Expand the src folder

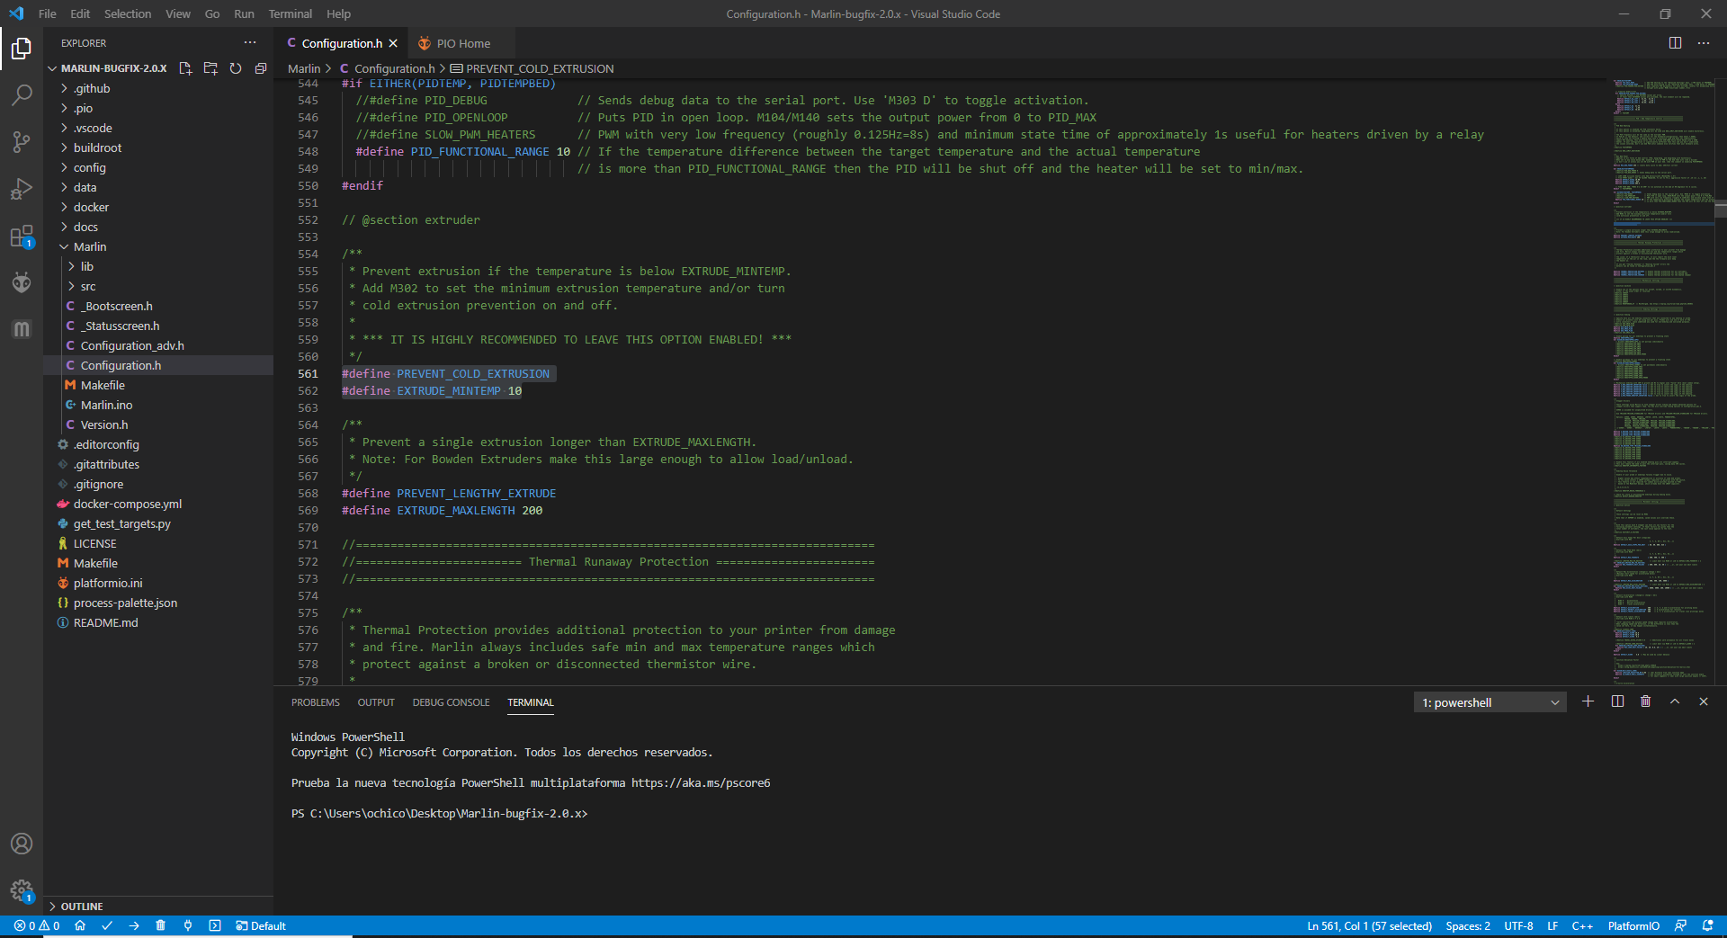pyautogui.click(x=87, y=286)
